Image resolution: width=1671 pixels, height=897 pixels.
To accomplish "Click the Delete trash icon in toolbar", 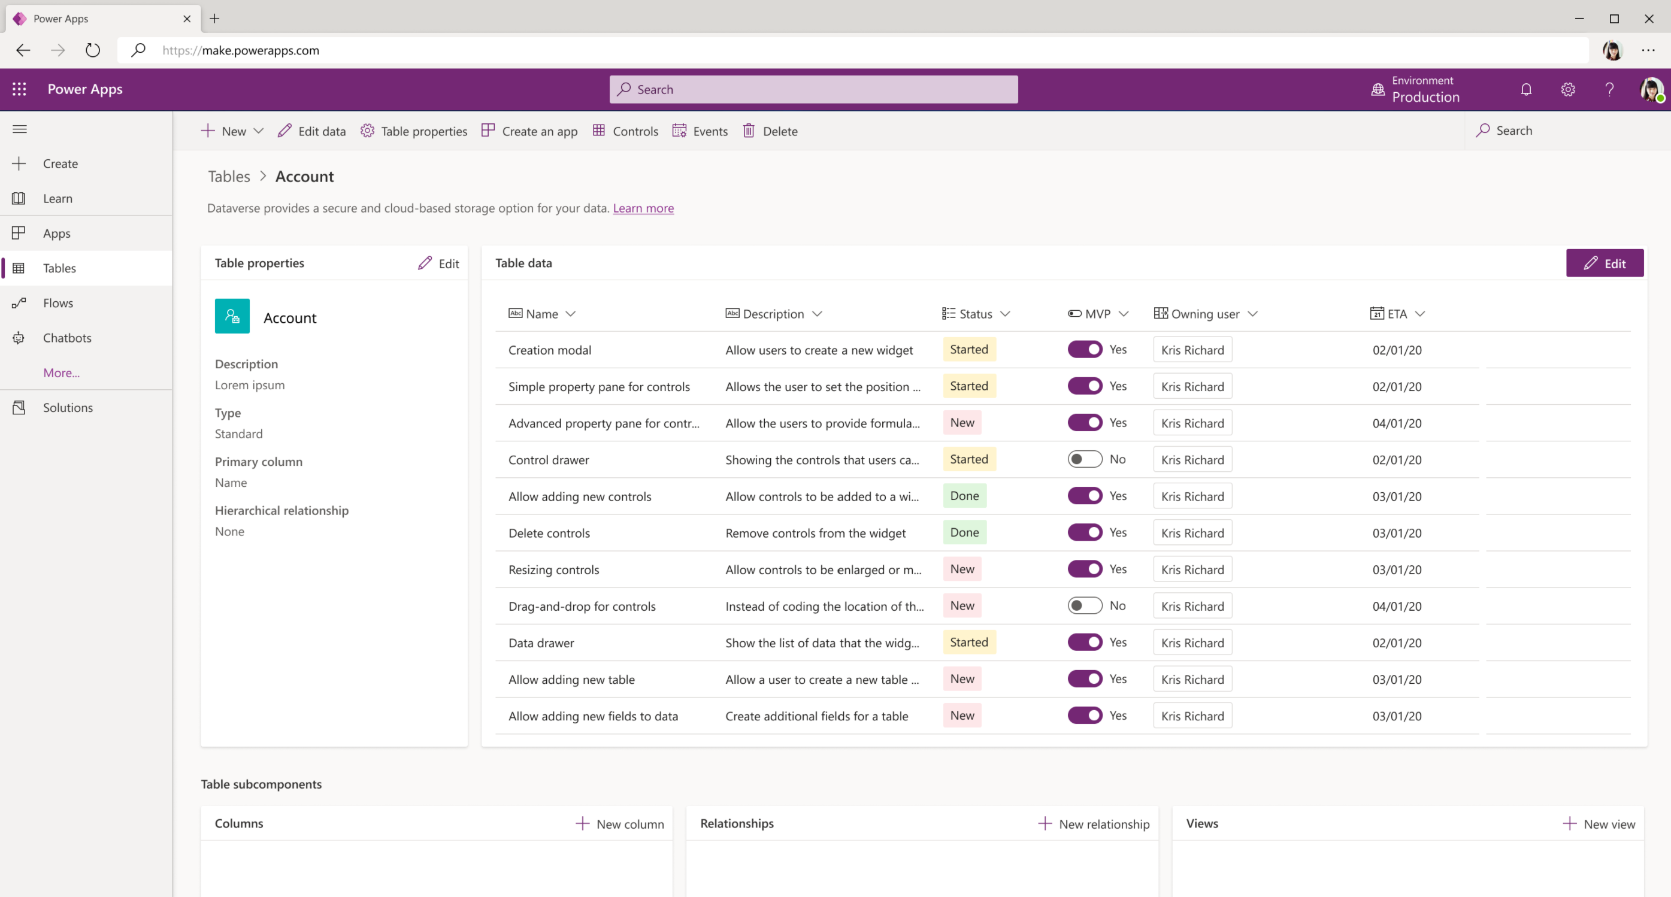I will (749, 131).
